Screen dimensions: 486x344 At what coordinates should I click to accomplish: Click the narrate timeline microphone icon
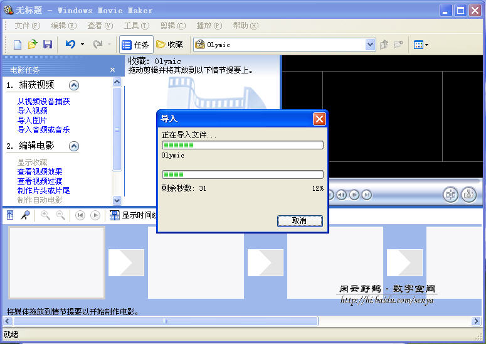tap(25, 215)
